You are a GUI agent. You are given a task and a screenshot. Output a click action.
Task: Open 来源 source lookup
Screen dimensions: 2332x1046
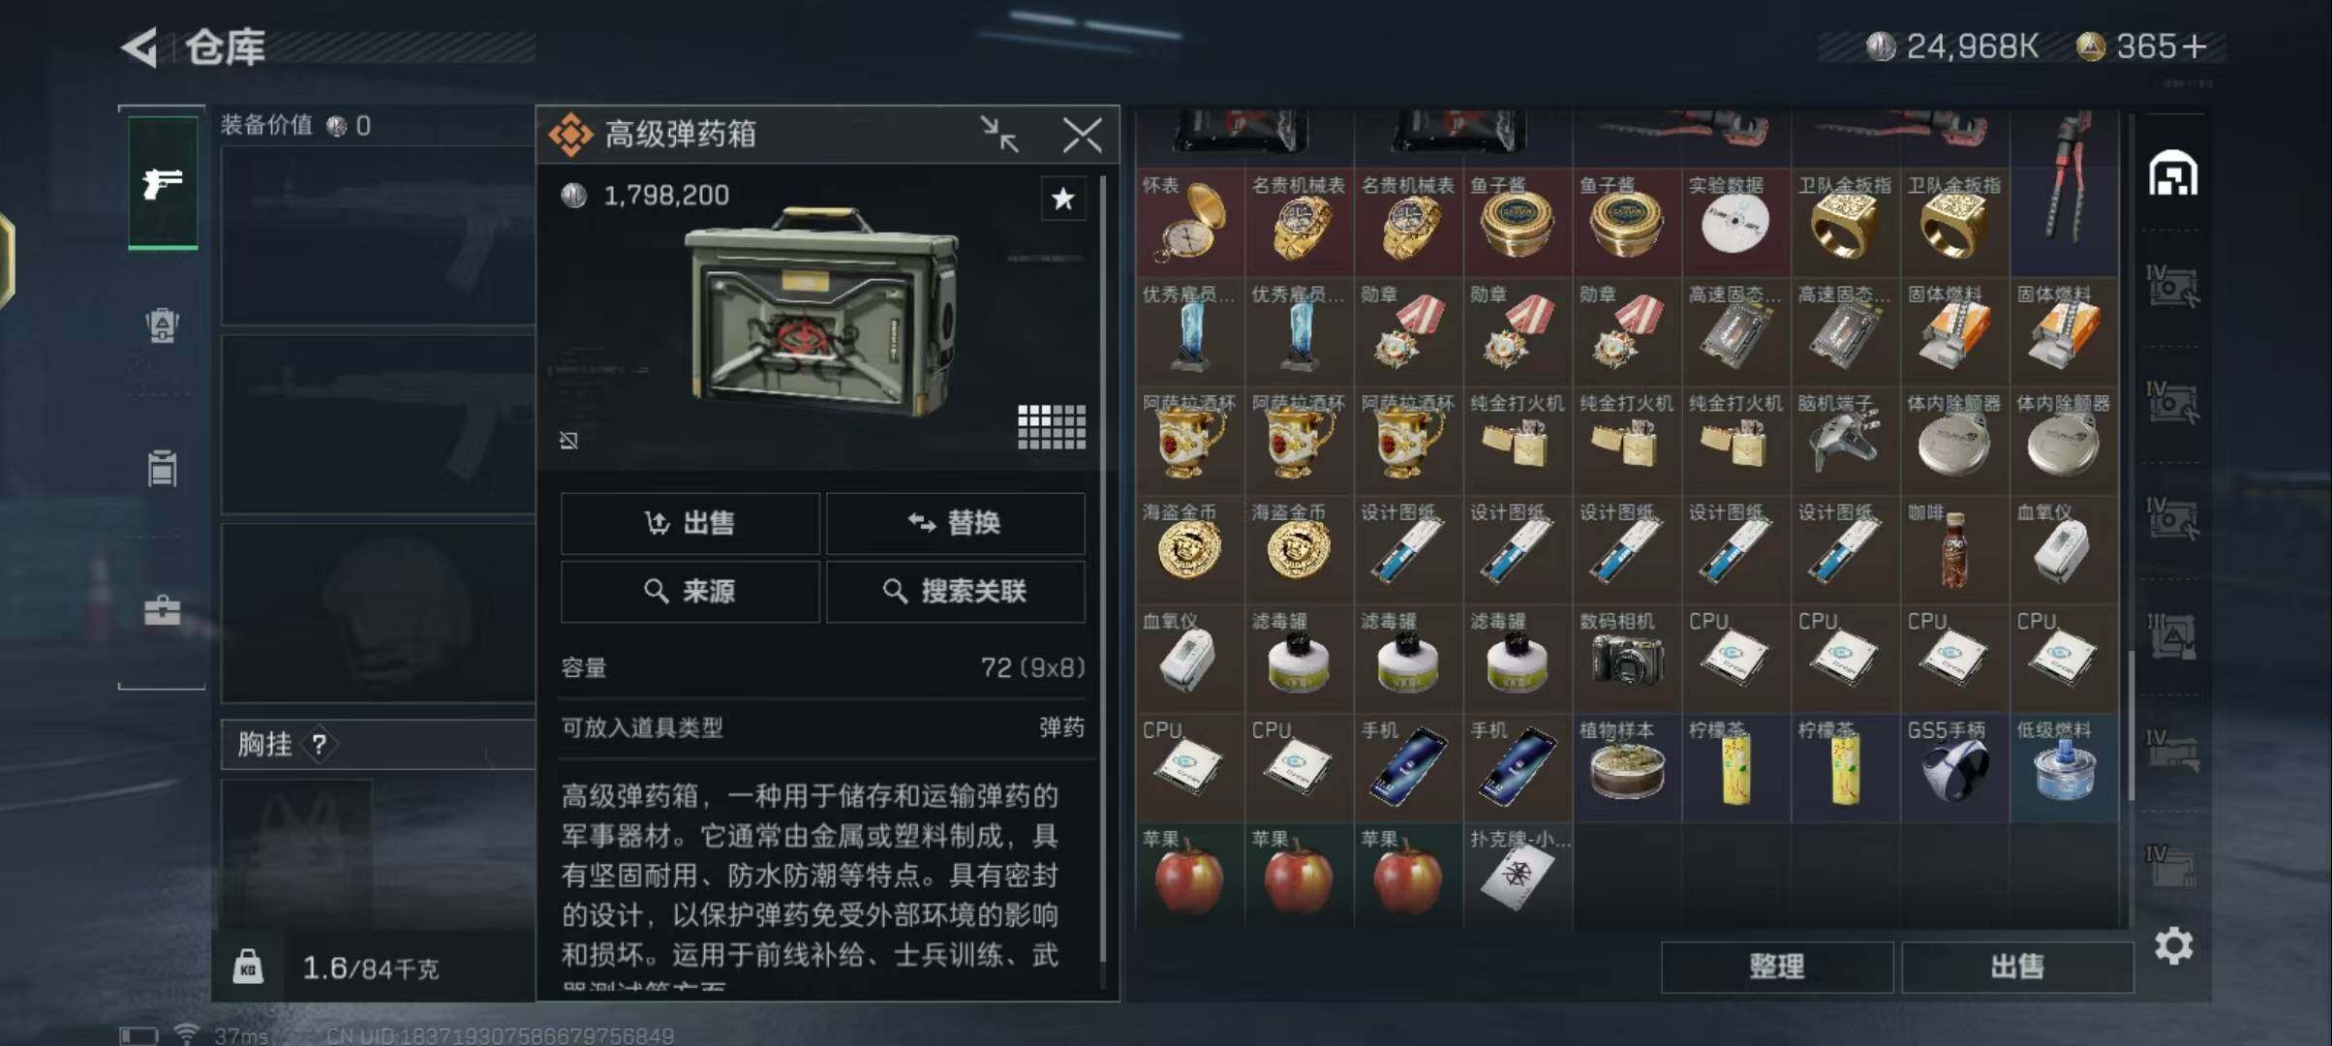tap(690, 591)
